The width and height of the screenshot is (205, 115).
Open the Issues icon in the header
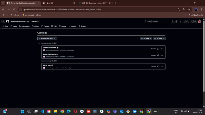point(187,21)
